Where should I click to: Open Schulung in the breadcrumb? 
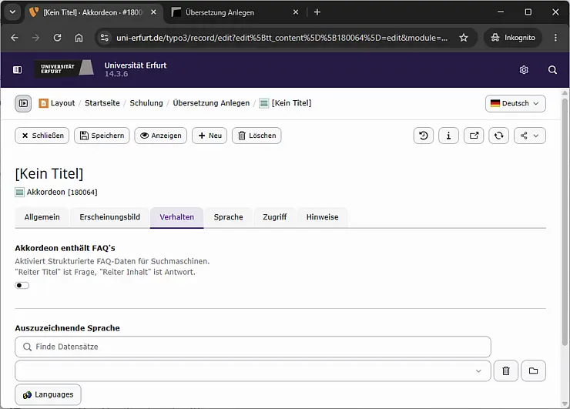click(x=146, y=103)
